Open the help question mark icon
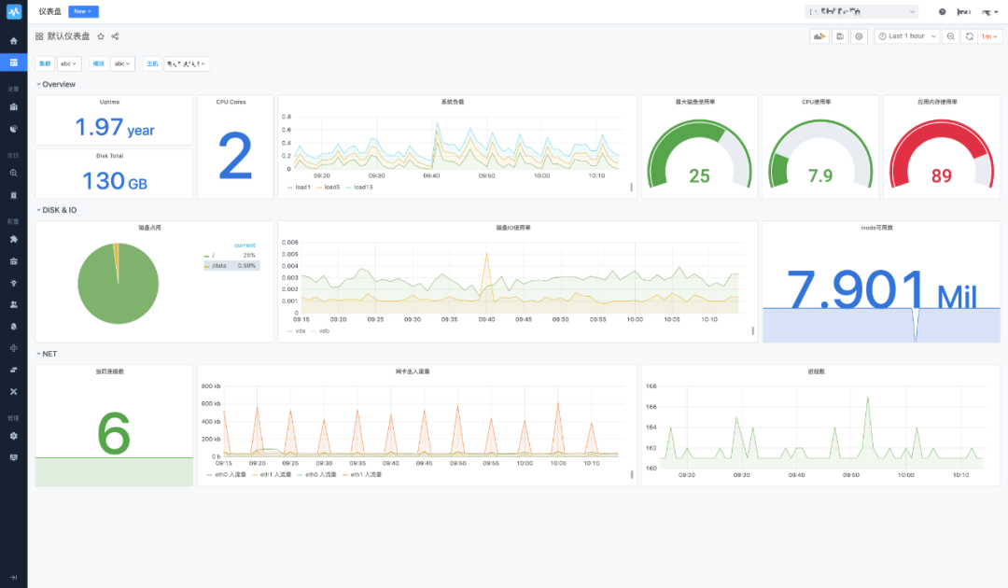The image size is (1008, 588). click(942, 11)
